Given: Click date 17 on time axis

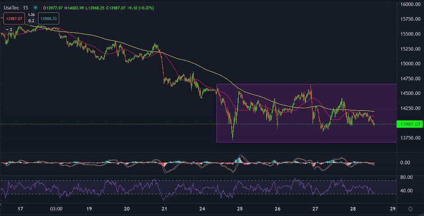Looking at the screenshot, I should point(20,209).
